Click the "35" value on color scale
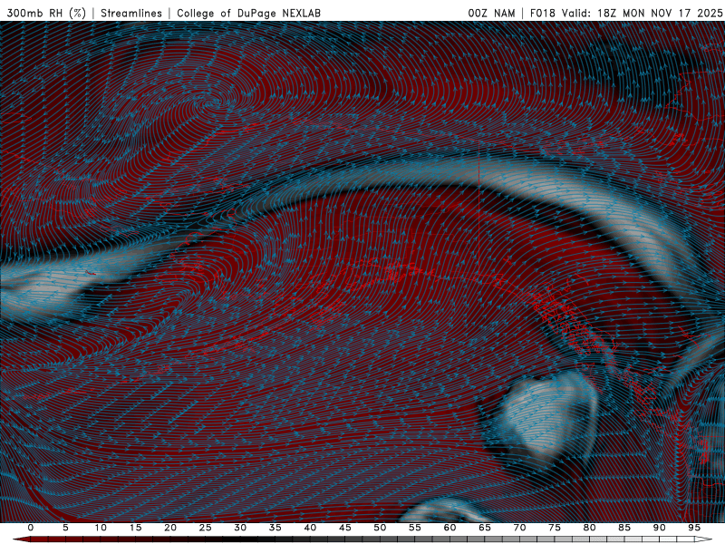The height and width of the screenshot is (544, 725). click(275, 528)
